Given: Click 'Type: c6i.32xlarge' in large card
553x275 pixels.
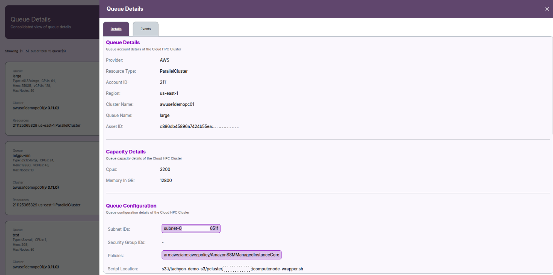Looking at the screenshot, I should 25,80.
